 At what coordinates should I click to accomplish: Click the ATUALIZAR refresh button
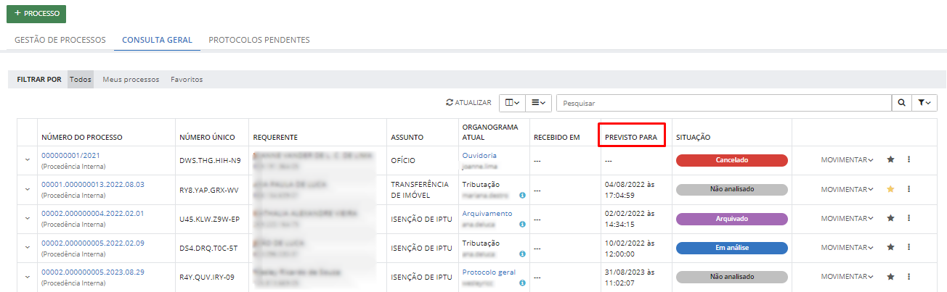468,103
